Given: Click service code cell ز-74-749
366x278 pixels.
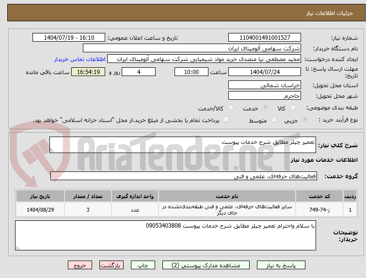Looking at the screenshot, I should click(x=319, y=210).
